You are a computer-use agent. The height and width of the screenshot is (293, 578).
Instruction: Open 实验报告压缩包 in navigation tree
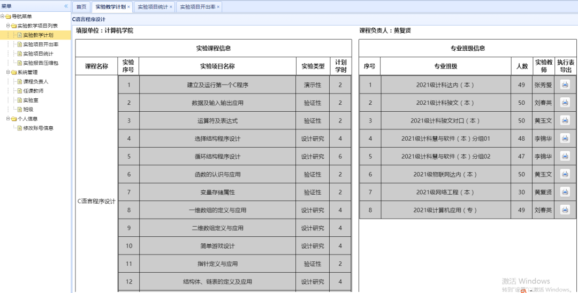[40, 63]
